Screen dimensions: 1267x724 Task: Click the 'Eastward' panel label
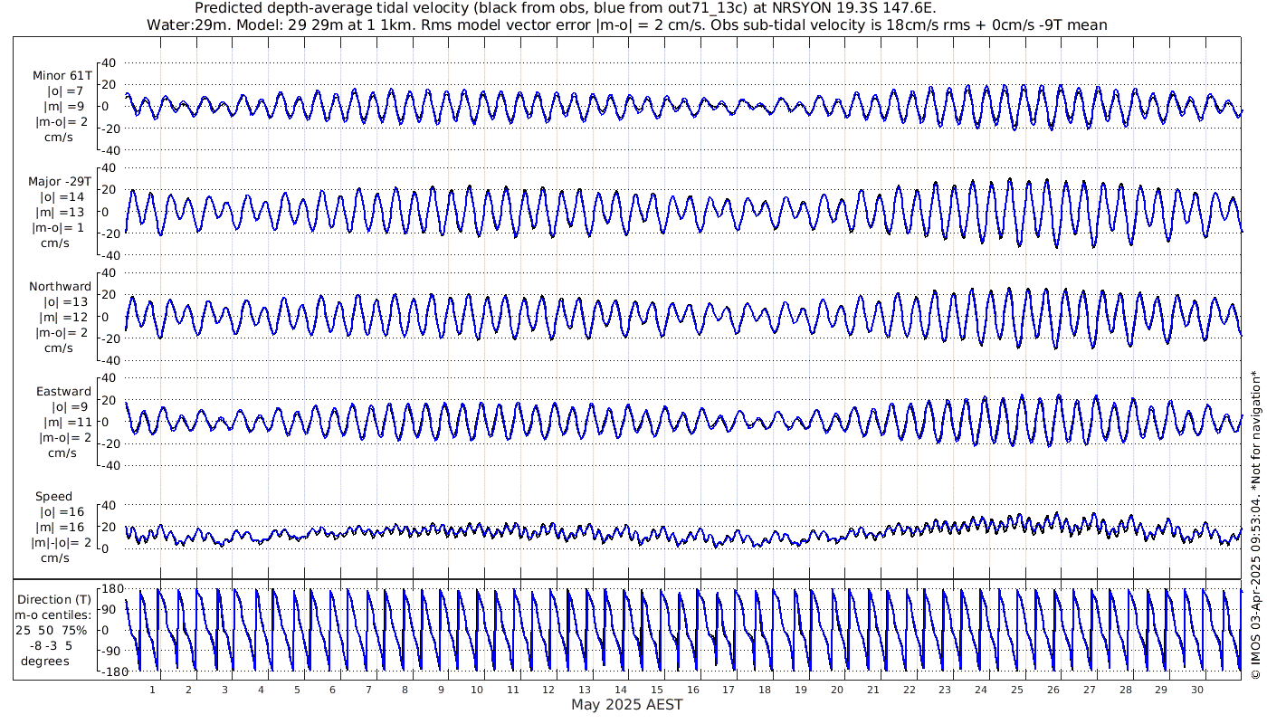point(63,392)
